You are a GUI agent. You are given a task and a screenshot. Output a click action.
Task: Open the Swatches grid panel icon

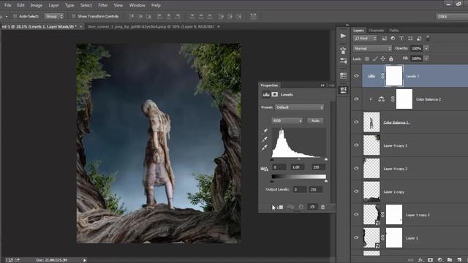(343, 75)
